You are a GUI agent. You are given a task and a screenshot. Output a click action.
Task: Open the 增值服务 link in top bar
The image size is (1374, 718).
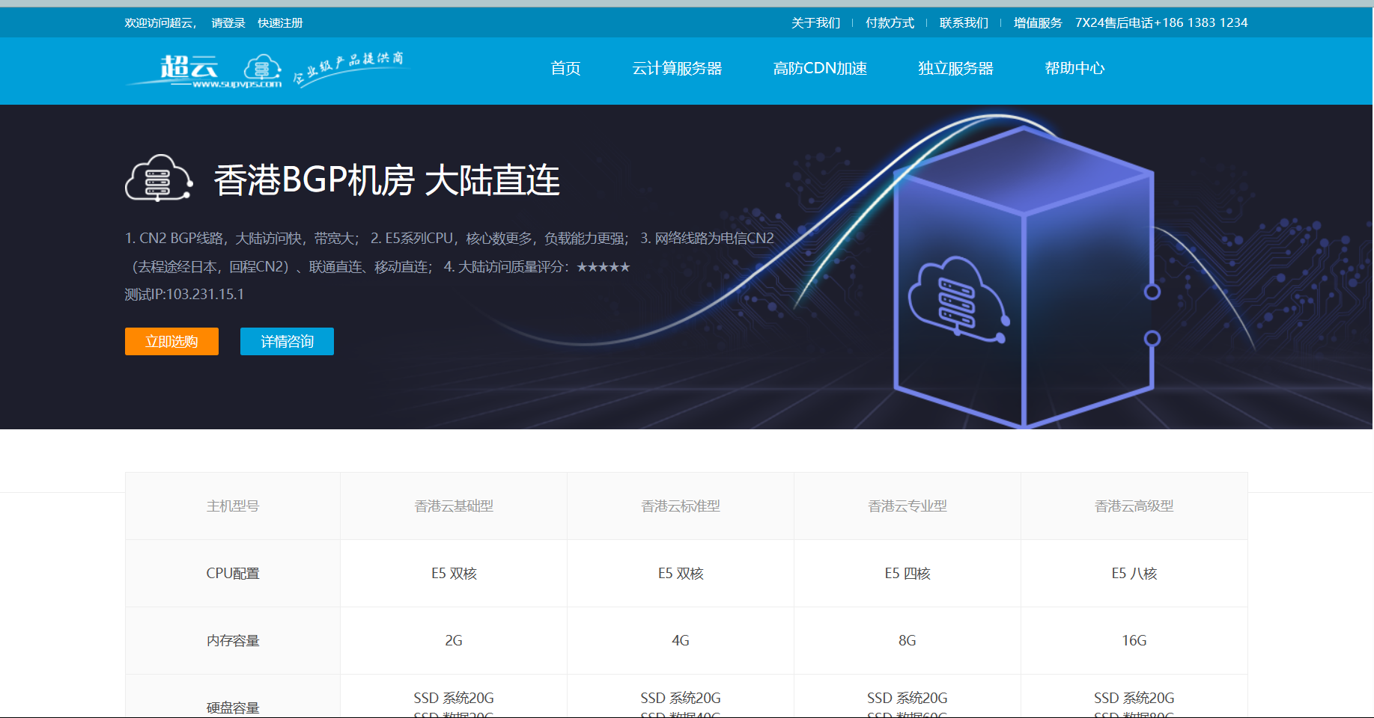pyautogui.click(x=1038, y=23)
